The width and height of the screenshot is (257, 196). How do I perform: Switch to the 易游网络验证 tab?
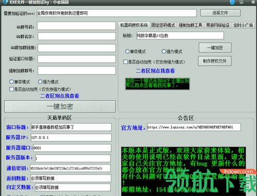pos(218,25)
